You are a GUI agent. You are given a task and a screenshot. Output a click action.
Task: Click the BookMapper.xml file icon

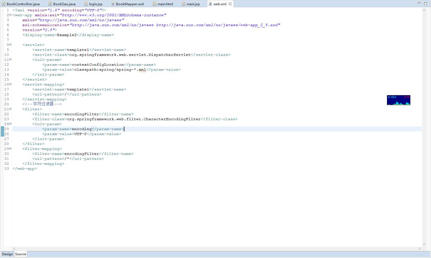pyautogui.click(x=113, y=4)
